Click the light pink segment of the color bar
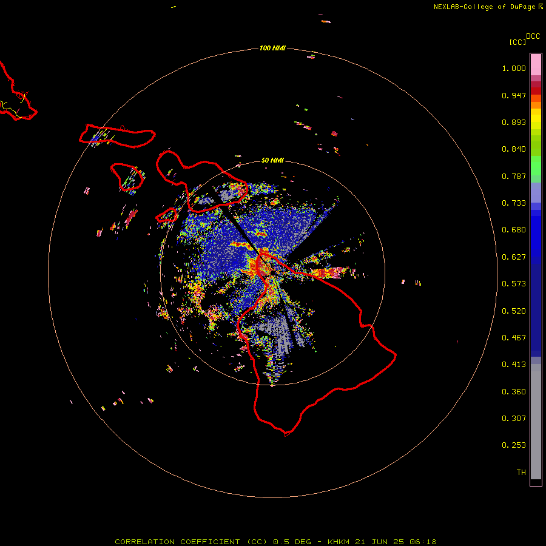The width and height of the screenshot is (546, 546). click(x=536, y=64)
